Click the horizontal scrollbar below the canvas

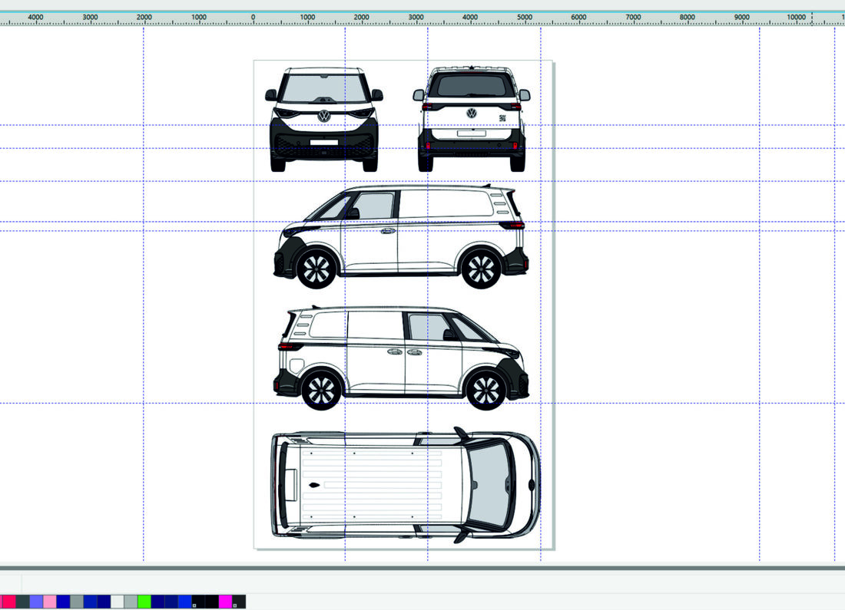click(422, 569)
